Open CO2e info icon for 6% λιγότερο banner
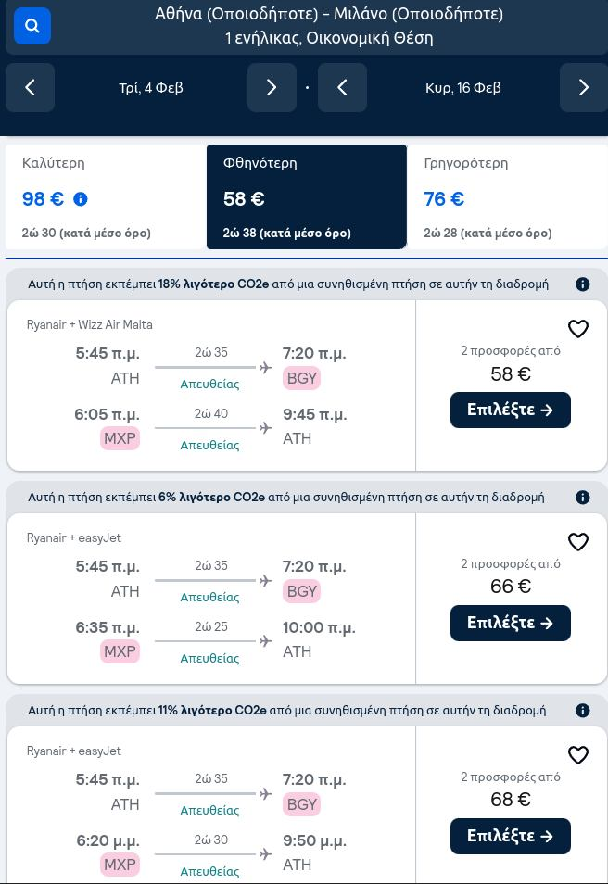 583,498
